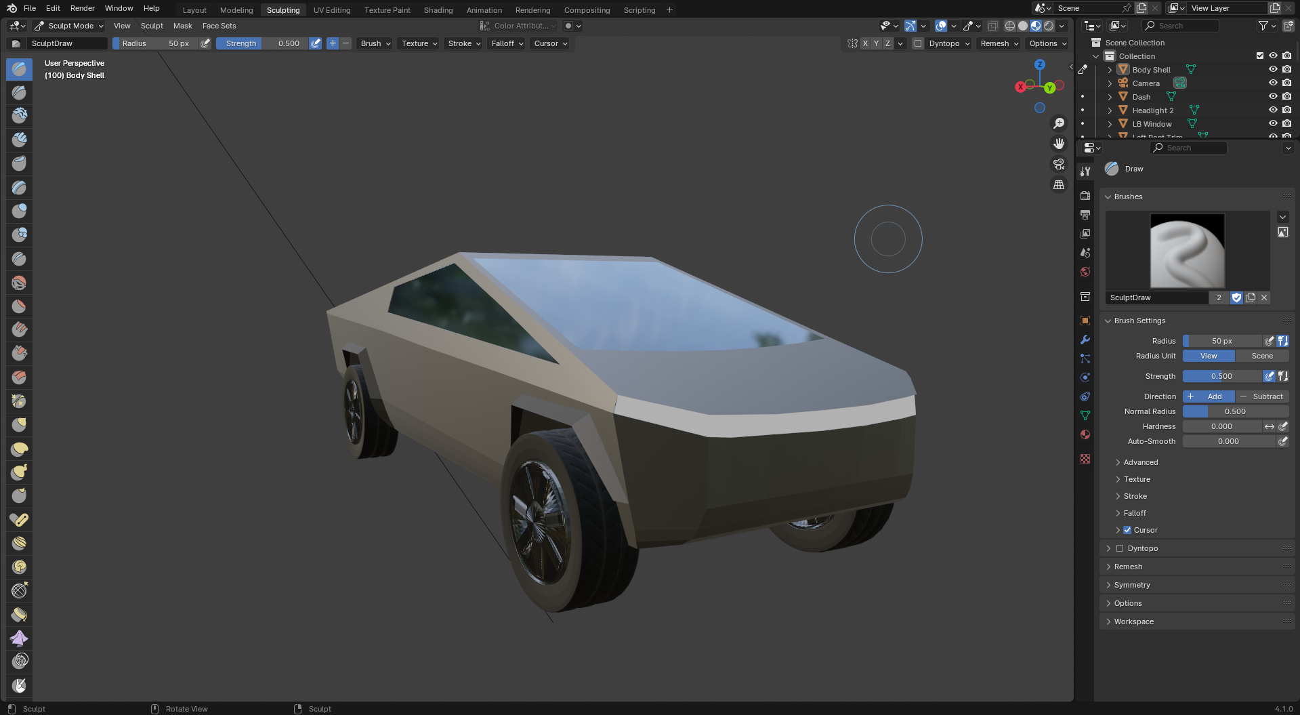Viewport: 1300px width, 715px height.
Task: Open the Falloff dropdown in the header
Action: tap(507, 43)
